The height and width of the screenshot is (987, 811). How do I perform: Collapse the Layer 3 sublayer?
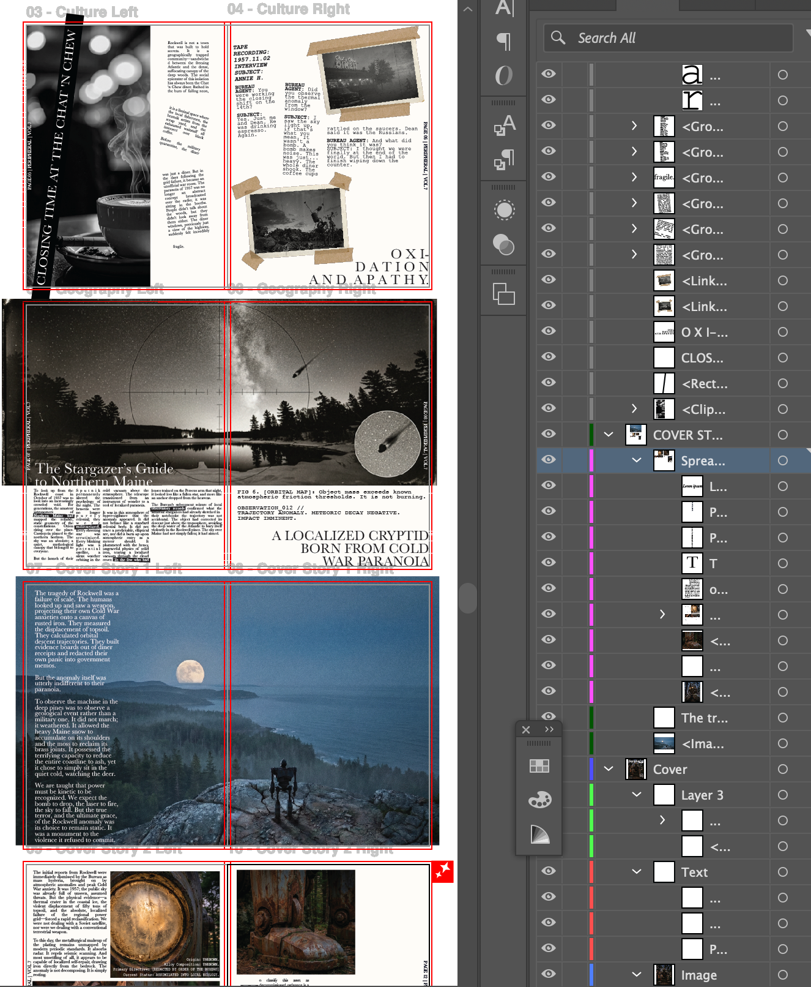pyautogui.click(x=637, y=795)
